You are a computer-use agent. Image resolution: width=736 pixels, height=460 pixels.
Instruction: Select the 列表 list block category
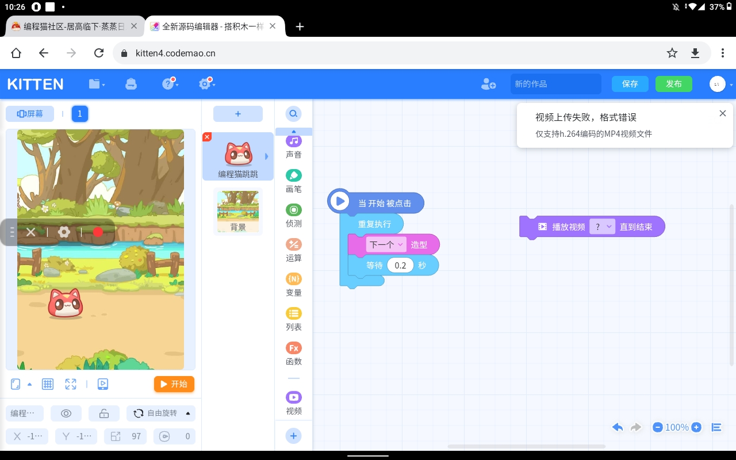[x=294, y=319]
